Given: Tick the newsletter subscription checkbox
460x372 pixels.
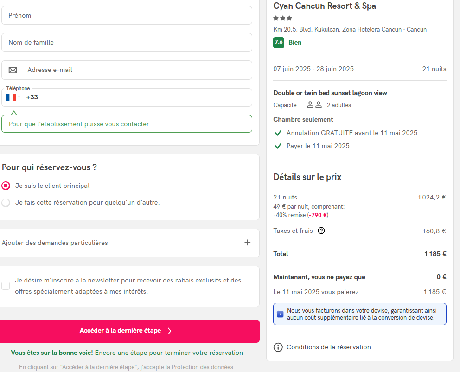Looking at the screenshot, I should 6,286.
